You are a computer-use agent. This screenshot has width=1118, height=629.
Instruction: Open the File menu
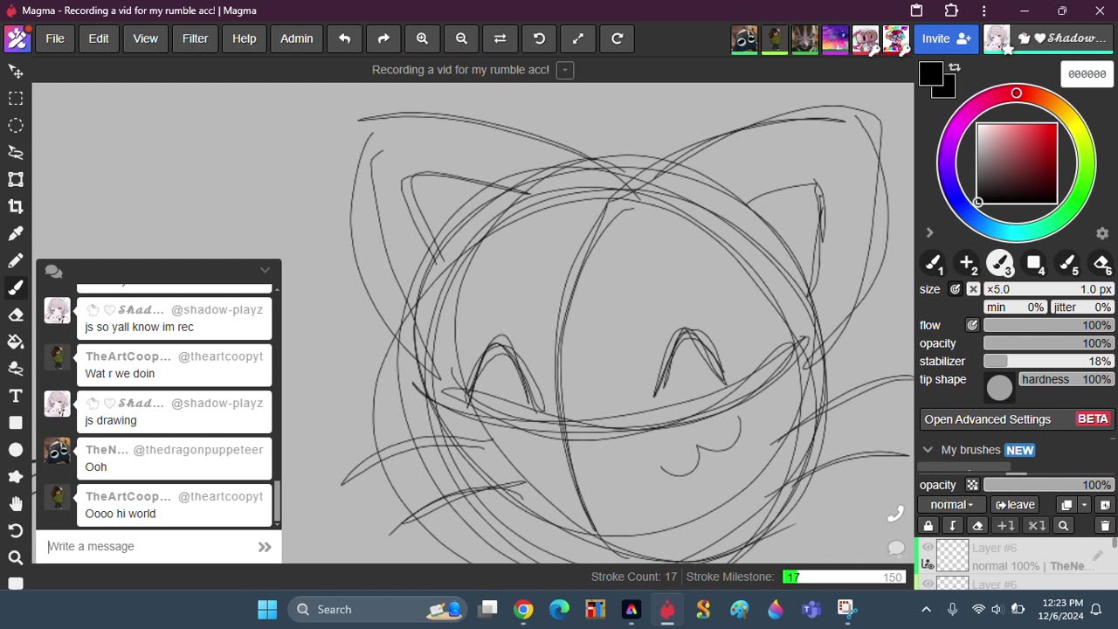click(55, 38)
